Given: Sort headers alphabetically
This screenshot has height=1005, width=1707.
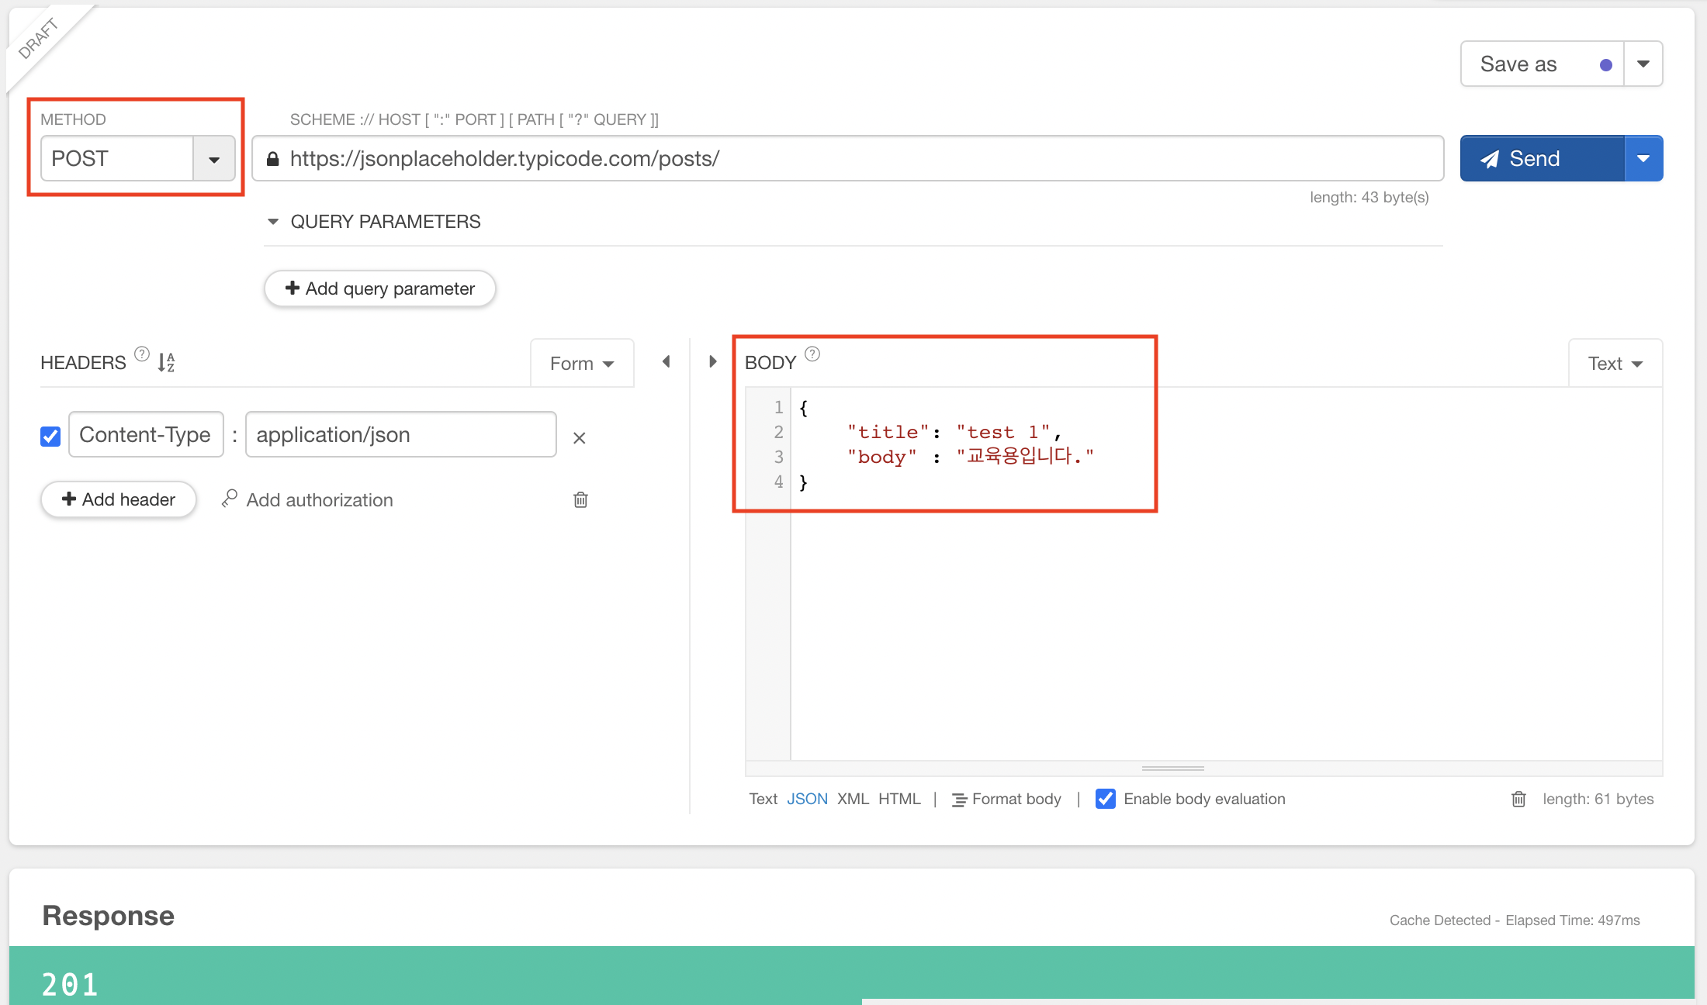Looking at the screenshot, I should coord(166,362).
